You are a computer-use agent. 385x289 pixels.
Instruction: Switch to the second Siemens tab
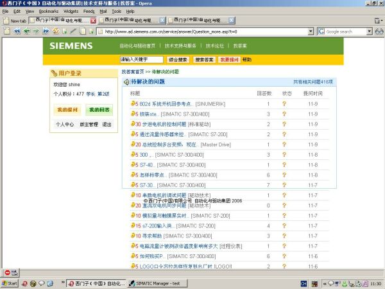(132, 21)
